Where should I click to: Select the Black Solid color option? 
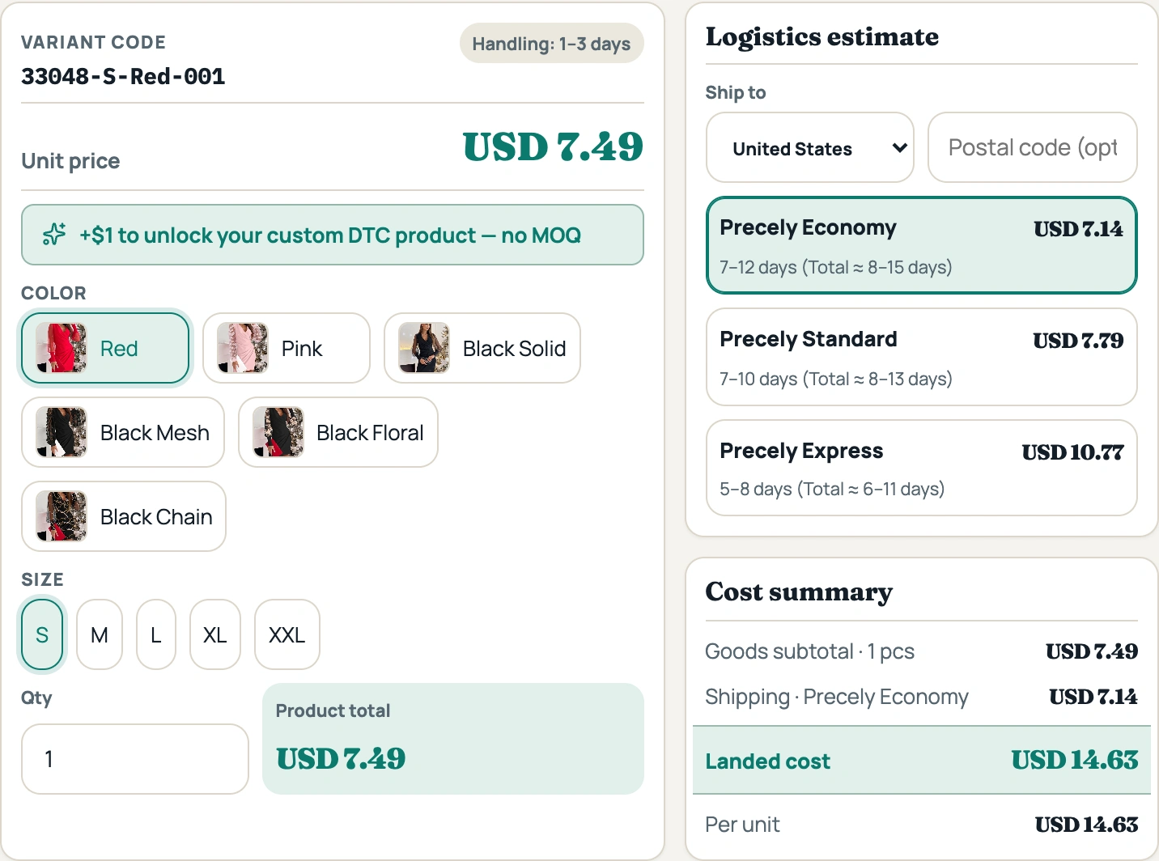click(482, 348)
